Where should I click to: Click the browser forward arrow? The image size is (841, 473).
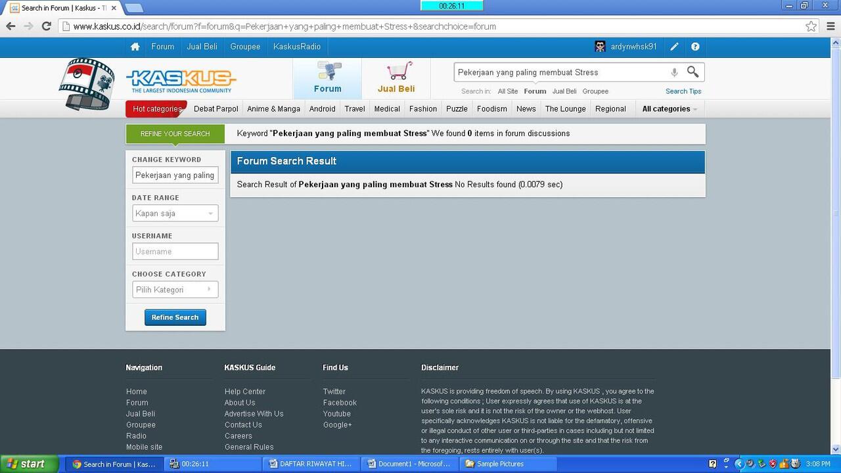point(28,26)
